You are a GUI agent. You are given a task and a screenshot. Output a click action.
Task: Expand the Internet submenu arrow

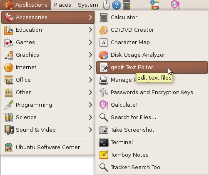(x=90, y=67)
